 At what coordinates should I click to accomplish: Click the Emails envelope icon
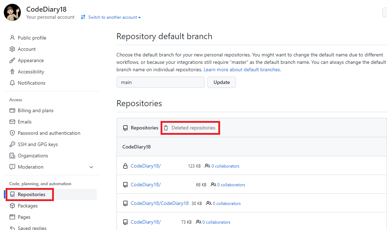pyautogui.click(x=12, y=122)
